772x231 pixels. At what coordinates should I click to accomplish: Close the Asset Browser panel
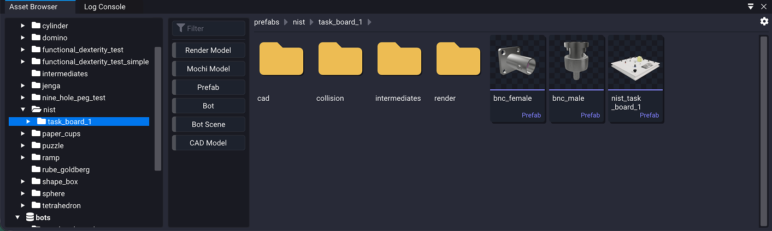pos(764,7)
